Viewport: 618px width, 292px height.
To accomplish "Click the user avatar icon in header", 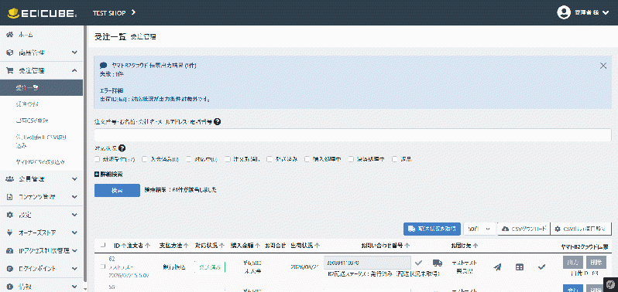I will pyautogui.click(x=564, y=12).
